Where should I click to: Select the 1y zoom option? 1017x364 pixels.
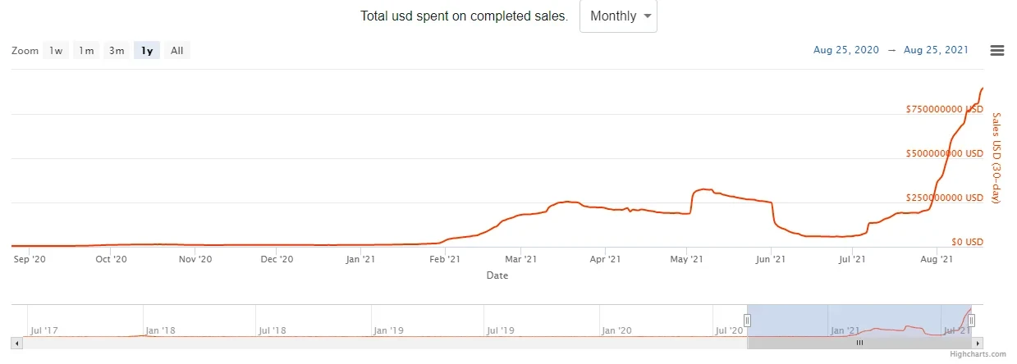tap(147, 51)
